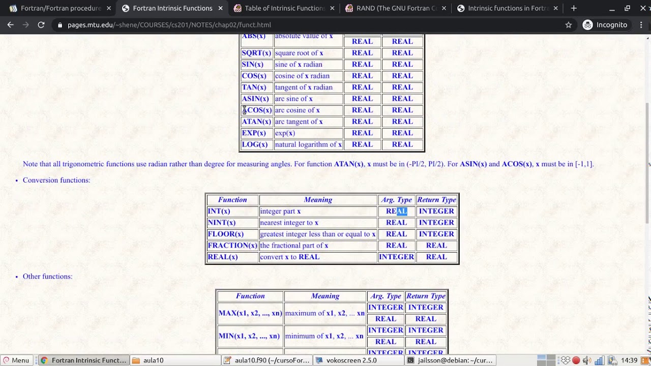Click the 14:39 clock in the tray
Image resolution: width=651 pixels, height=366 pixels.
tap(629, 360)
